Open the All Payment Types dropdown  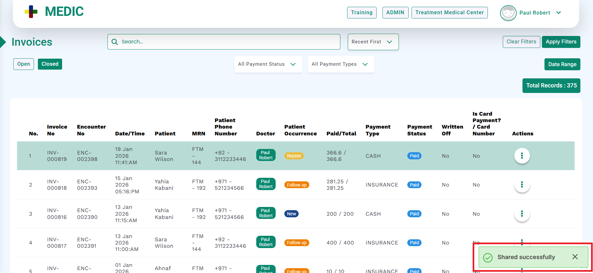pyautogui.click(x=340, y=64)
